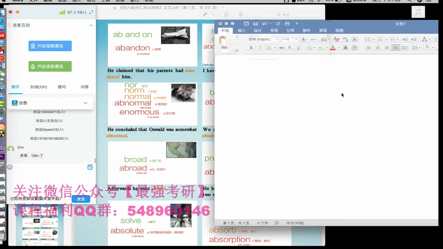This screenshot has height=249, width=443.
Task: Click the chat message input field
Action: (48, 180)
